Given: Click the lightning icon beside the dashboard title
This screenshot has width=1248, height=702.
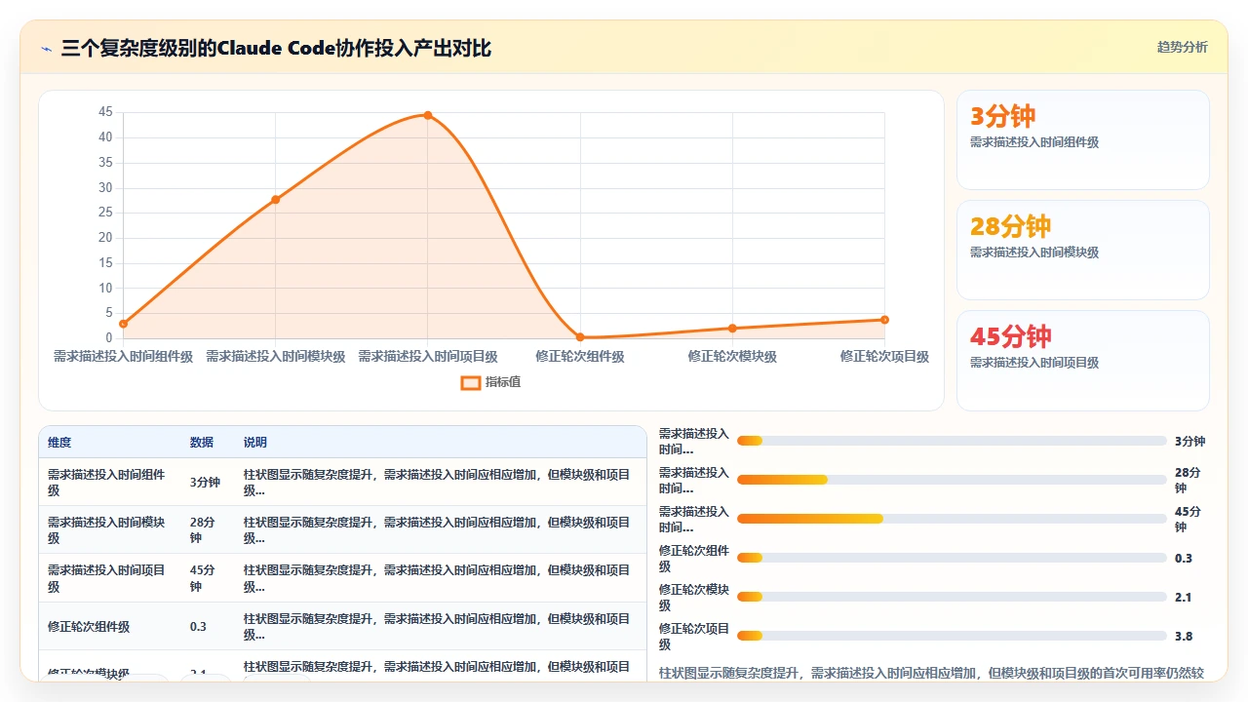Looking at the screenshot, I should pyautogui.click(x=46, y=48).
